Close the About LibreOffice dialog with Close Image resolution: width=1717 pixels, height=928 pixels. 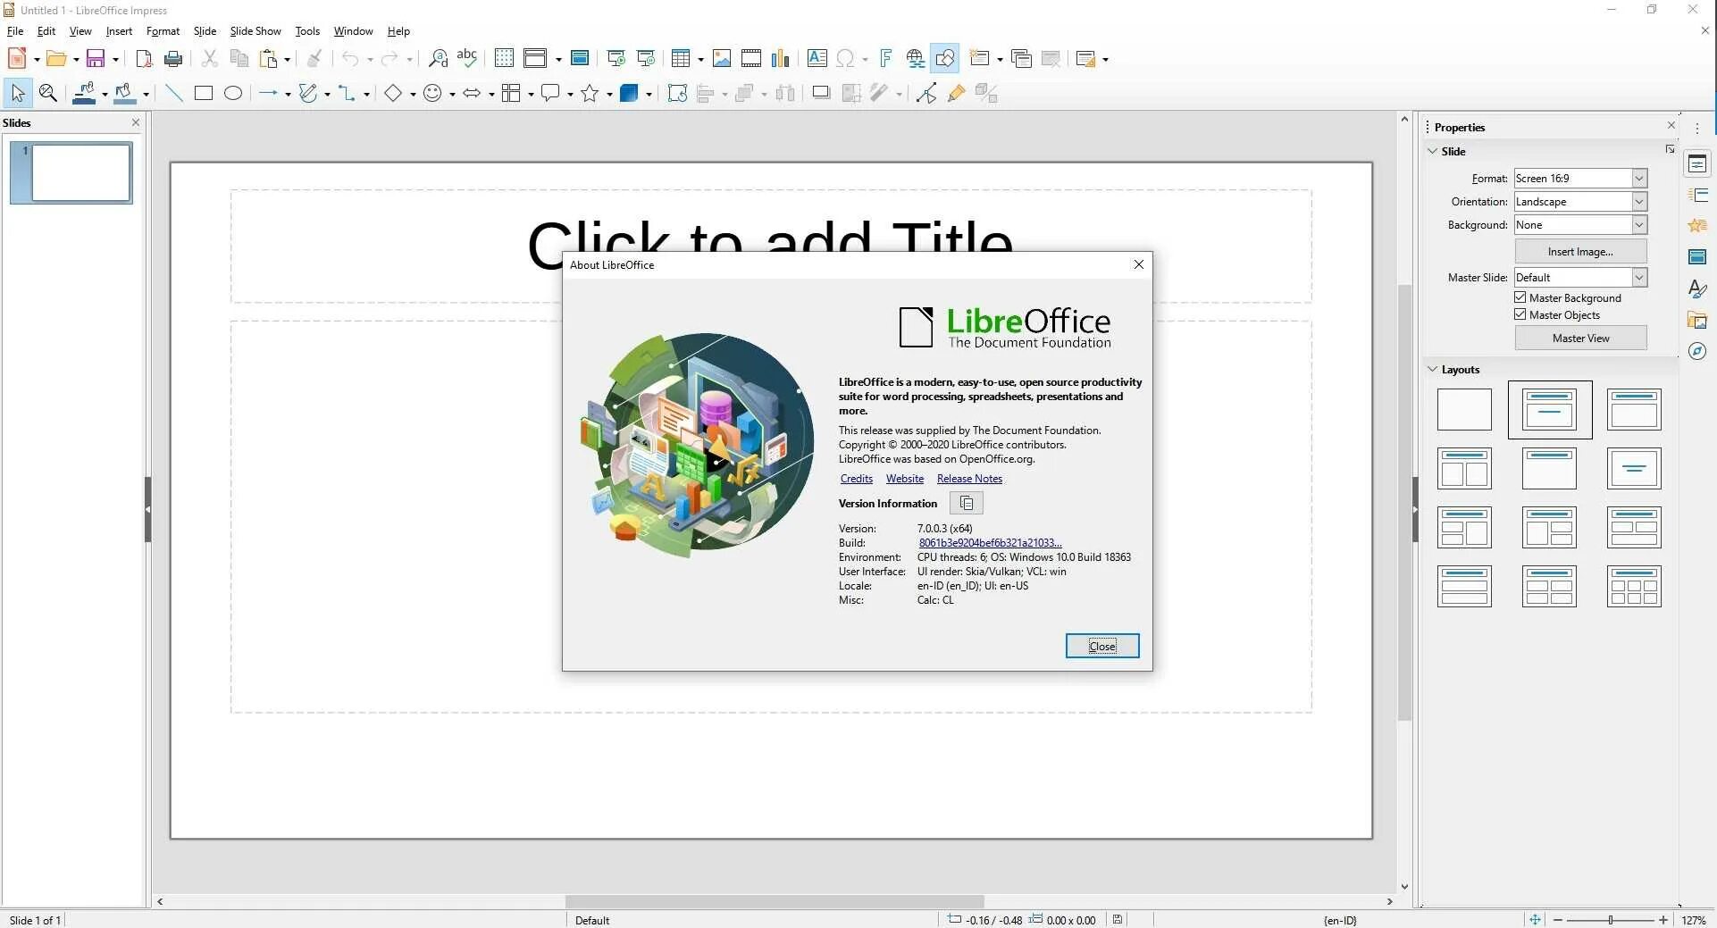point(1101,646)
